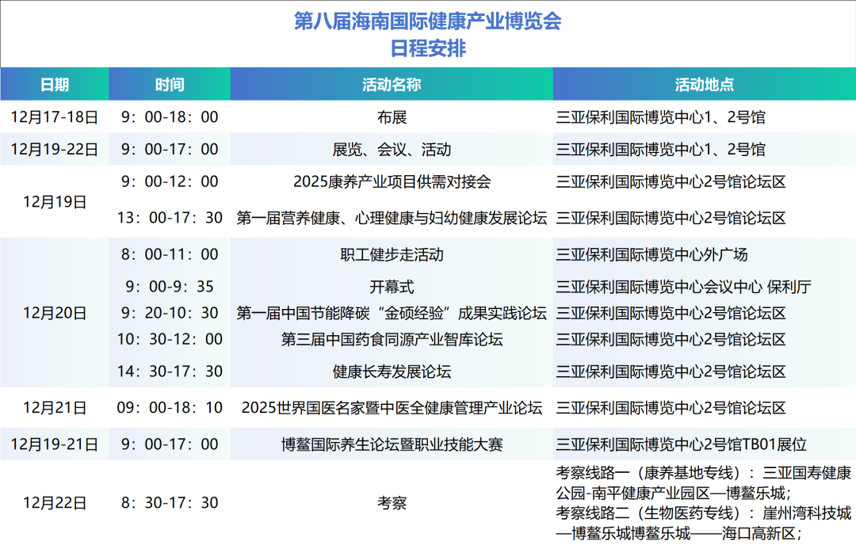Viewport: 856px width, 545px height.
Task: Select the 考察 activity cell
Action: coord(392,502)
